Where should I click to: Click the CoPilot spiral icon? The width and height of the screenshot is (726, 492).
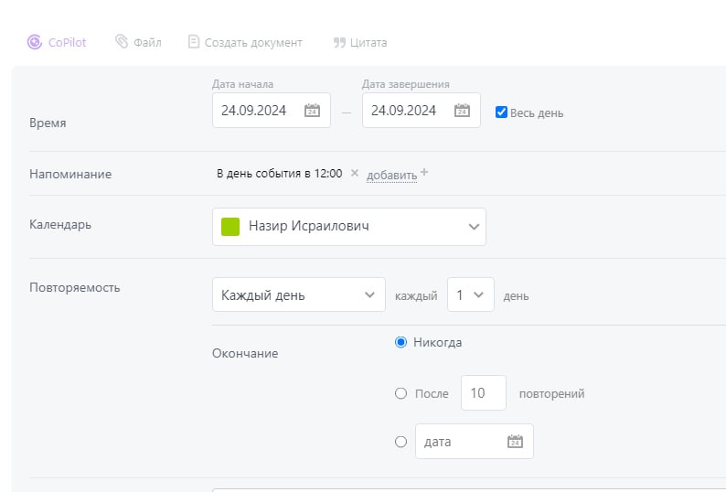(x=35, y=42)
